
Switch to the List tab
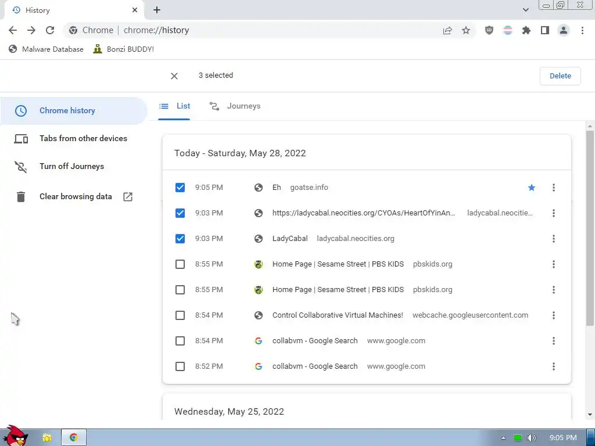[174, 106]
